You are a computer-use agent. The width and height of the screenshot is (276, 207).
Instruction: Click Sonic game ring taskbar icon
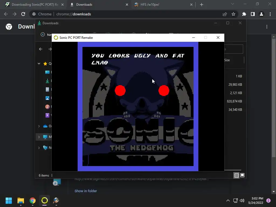(x=44, y=201)
